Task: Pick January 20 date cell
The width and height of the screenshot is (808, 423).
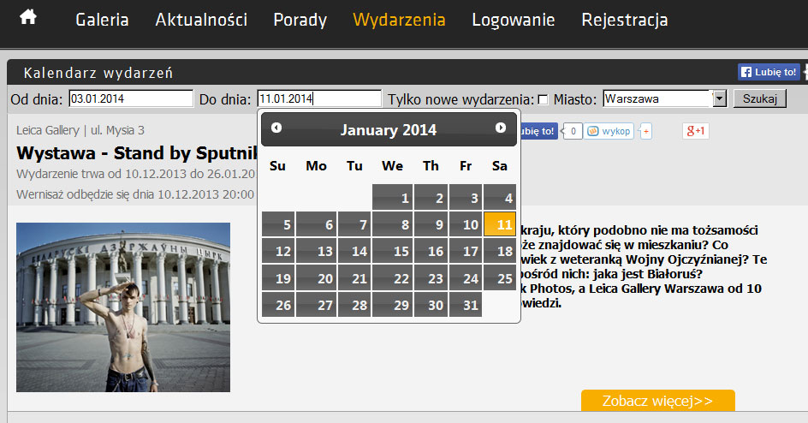Action: 317,277
